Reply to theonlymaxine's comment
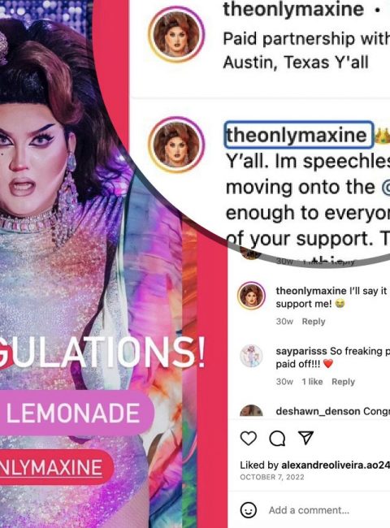 pyautogui.click(x=313, y=322)
